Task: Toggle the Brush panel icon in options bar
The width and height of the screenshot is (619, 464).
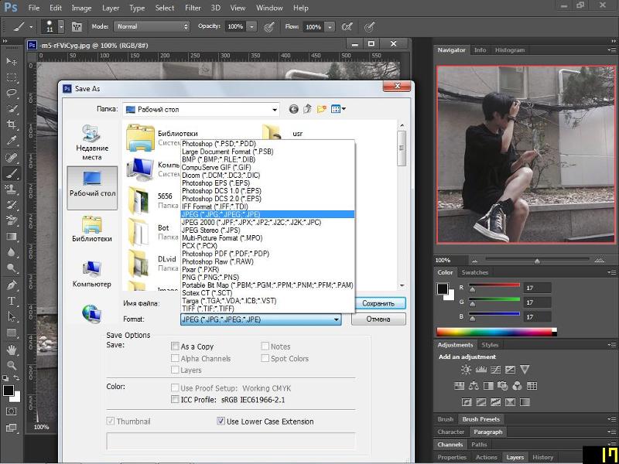Action: tap(77, 27)
